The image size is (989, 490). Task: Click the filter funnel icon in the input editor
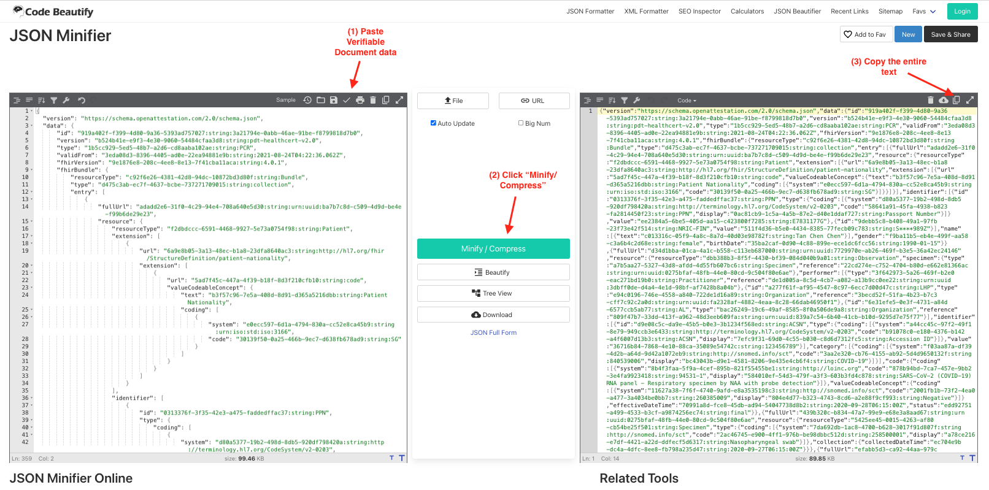coord(54,100)
